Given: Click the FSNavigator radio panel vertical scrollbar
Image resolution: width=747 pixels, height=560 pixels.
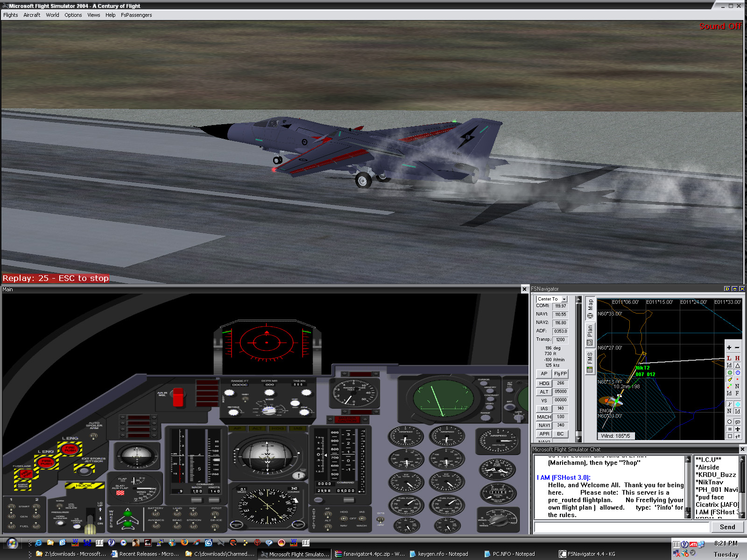Looking at the screenshot, I should point(579,369).
